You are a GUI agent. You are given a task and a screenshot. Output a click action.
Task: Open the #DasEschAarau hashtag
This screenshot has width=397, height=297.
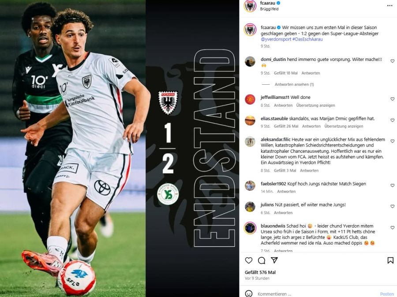point(307,39)
